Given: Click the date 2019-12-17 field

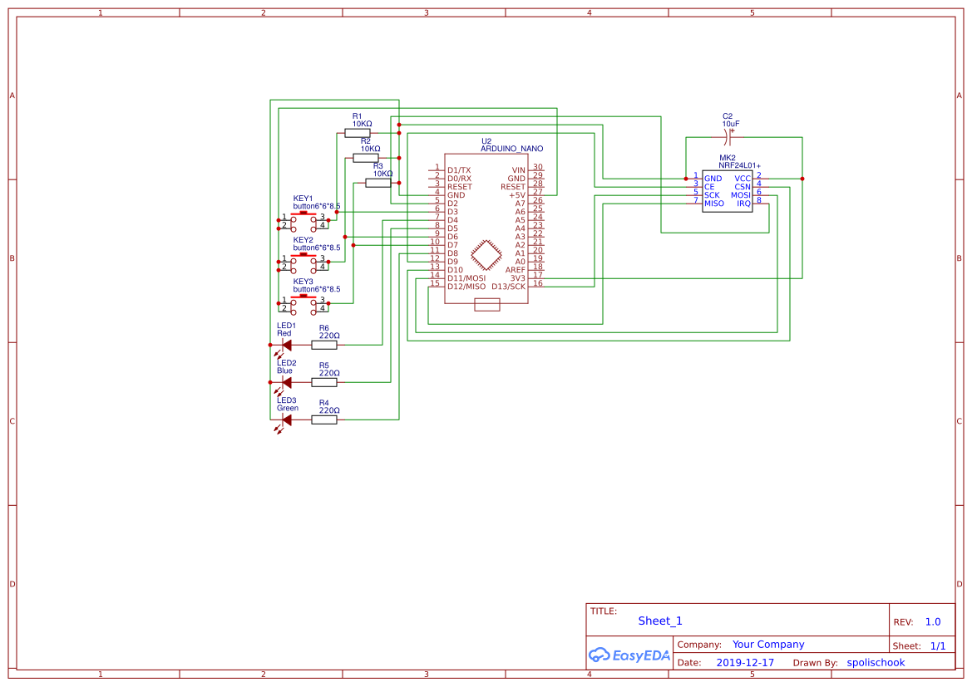Looking at the screenshot, I should coord(746,662).
